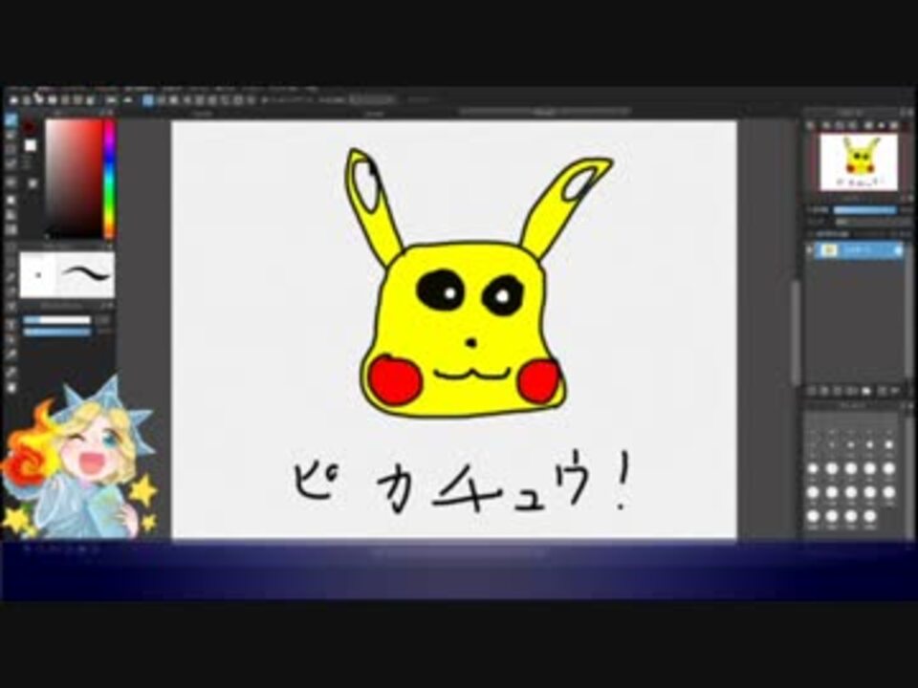Select the Text tool in the left toolbar
Viewport: 918px width, 688px height.
click(x=11, y=325)
